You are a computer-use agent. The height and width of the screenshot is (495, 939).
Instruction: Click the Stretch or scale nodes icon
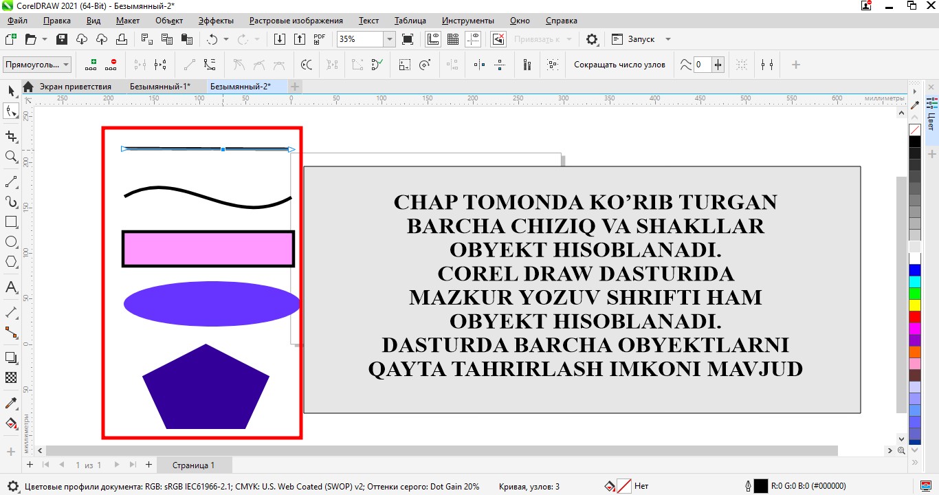point(405,65)
